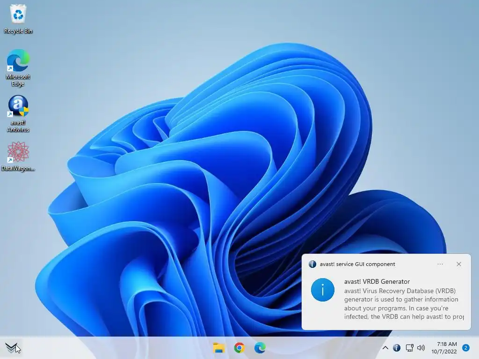Open notification center badge showing 2
Screen dimensions: 479x359
(466, 348)
